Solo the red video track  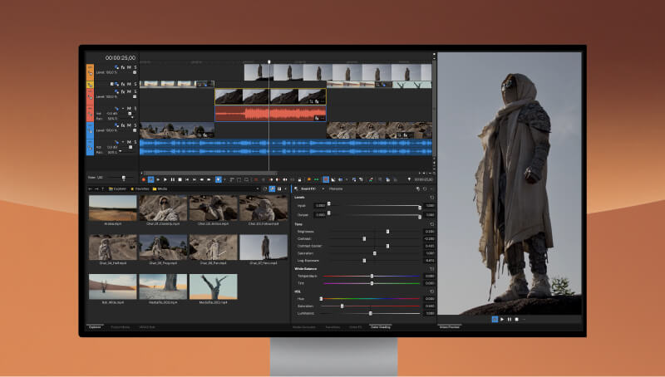[x=135, y=91]
